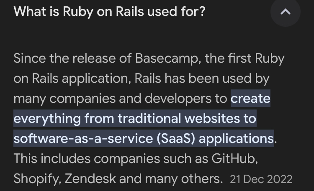Click the highlighted word 'create'
The height and width of the screenshot is (191, 314).
(x=250, y=99)
